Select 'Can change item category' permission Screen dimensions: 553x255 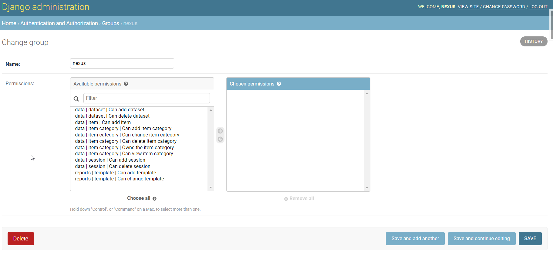coord(140,135)
